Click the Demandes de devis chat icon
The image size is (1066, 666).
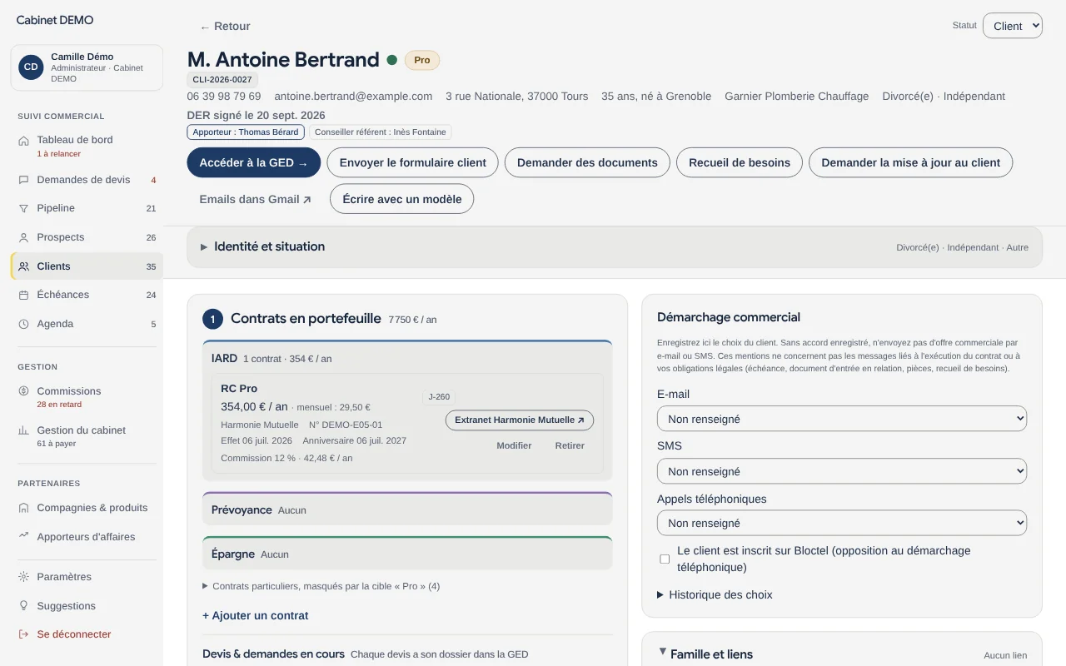coord(23,180)
